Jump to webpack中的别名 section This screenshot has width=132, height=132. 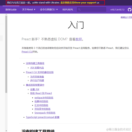pyautogui.click(x=44, y=98)
